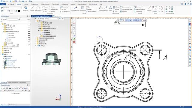
Task: Select the Text (Текст) tool
Action: tap(110, 9)
